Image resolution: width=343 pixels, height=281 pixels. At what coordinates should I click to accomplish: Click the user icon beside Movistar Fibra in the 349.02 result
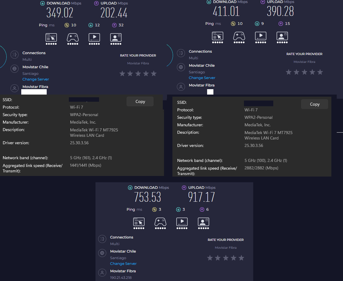[14, 88]
